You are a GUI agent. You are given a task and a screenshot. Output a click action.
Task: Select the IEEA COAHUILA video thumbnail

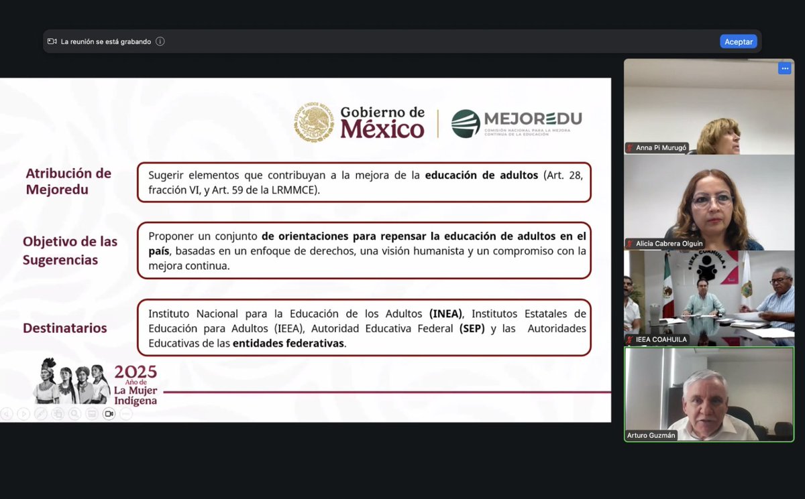[x=709, y=299]
